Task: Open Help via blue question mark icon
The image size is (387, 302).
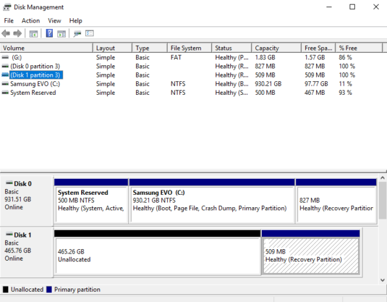Action: click(50, 33)
